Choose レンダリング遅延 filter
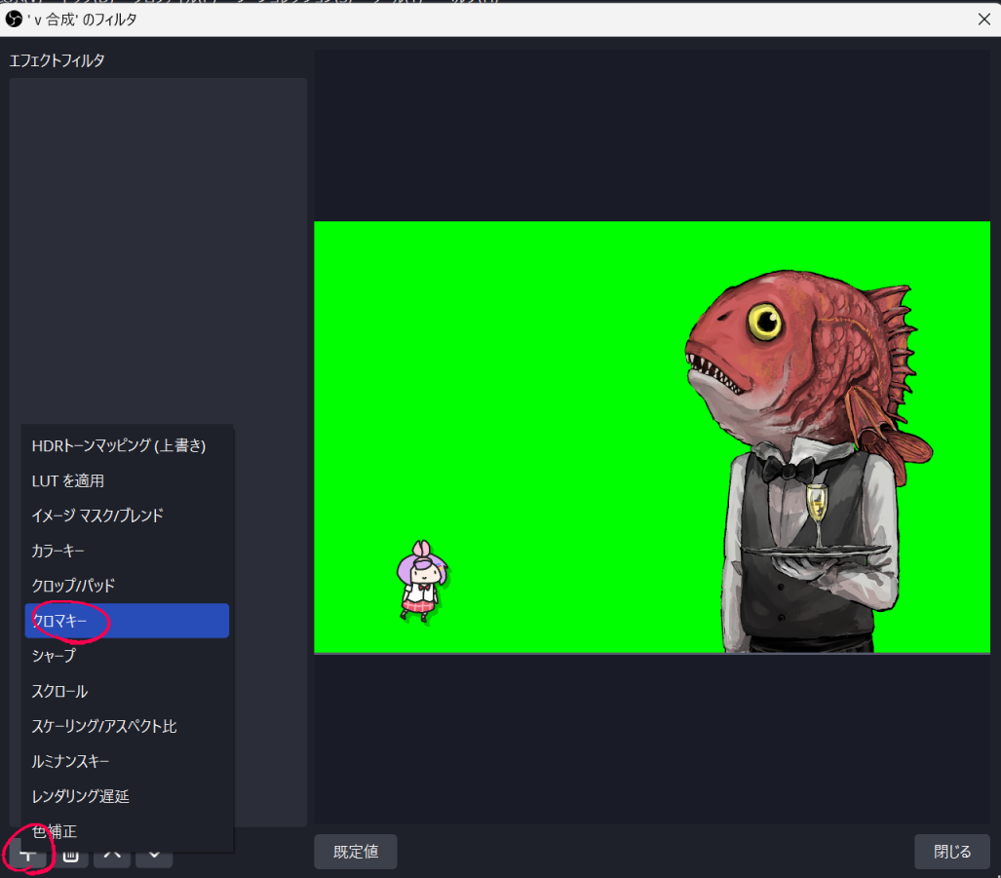Screen dimensions: 1001x878 [127, 796]
